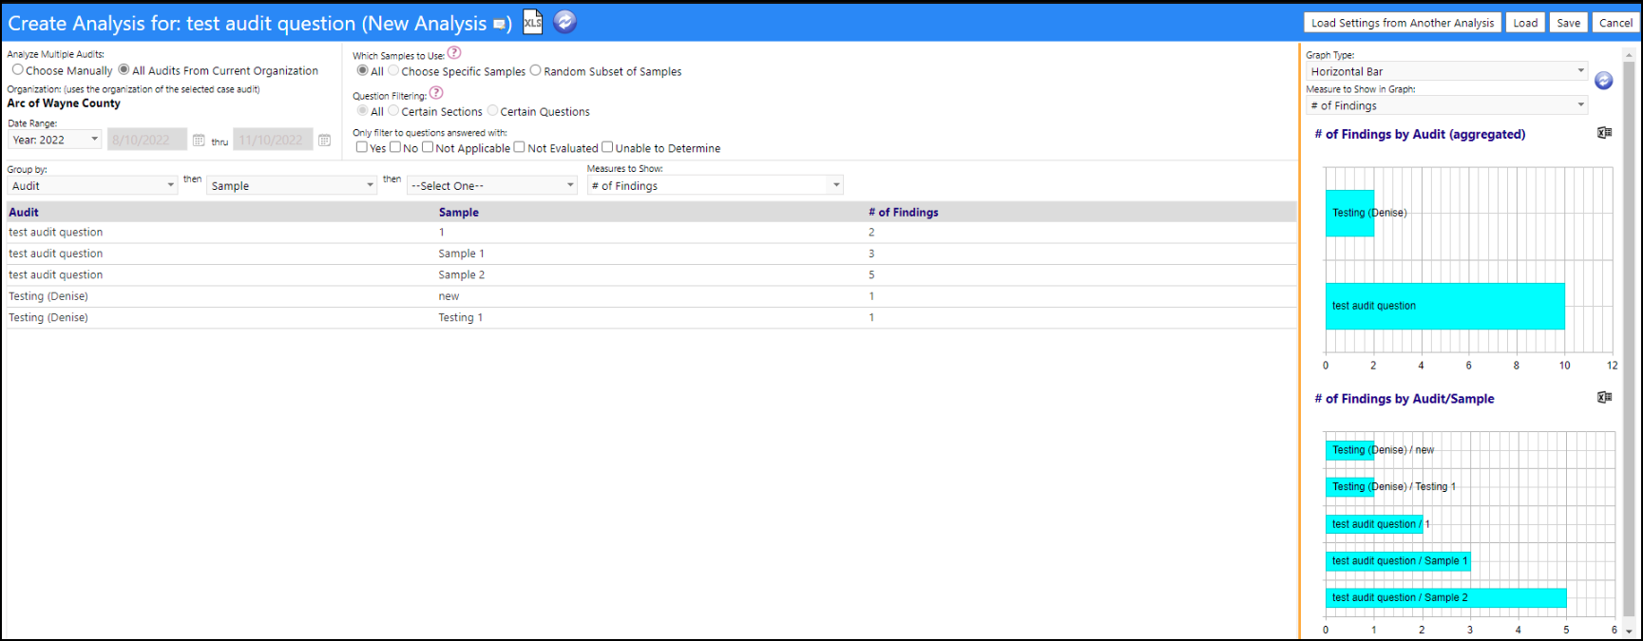Click organization name Arc of Wayne County
The width and height of the screenshot is (1643, 641).
click(64, 103)
